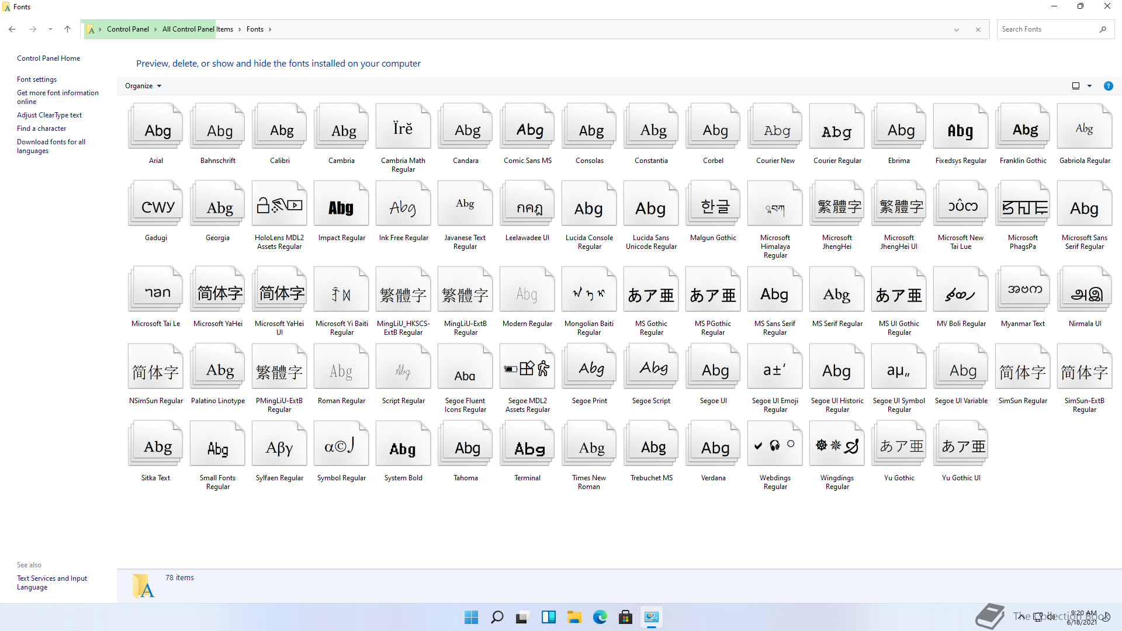Select the Arial font icon
Screen dimensions: 1122x631
[x=155, y=126]
